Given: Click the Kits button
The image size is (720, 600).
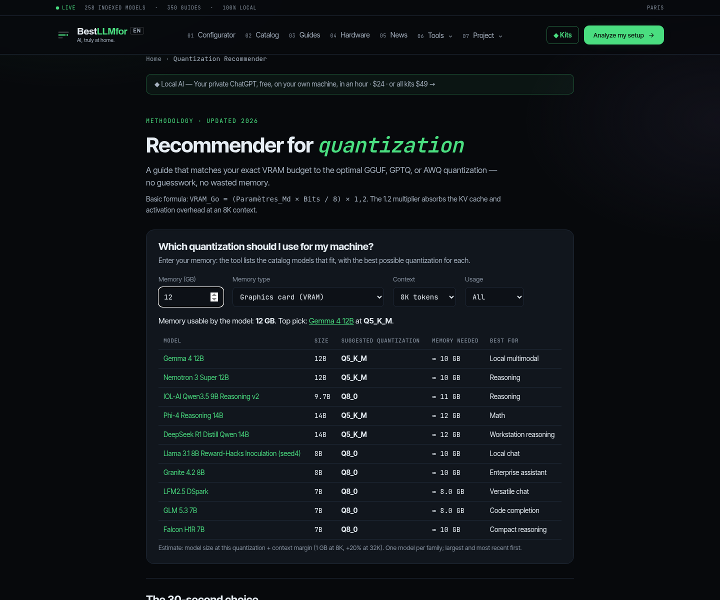Looking at the screenshot, I should tap(562, 35).
